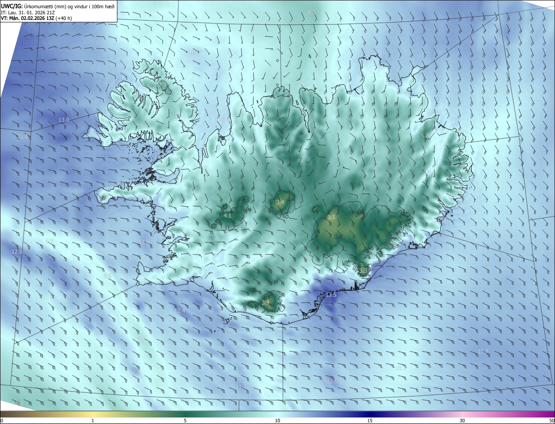
Task: Click the color scale bar under the map
Action: pyautogui.click(x=277, y=414)
